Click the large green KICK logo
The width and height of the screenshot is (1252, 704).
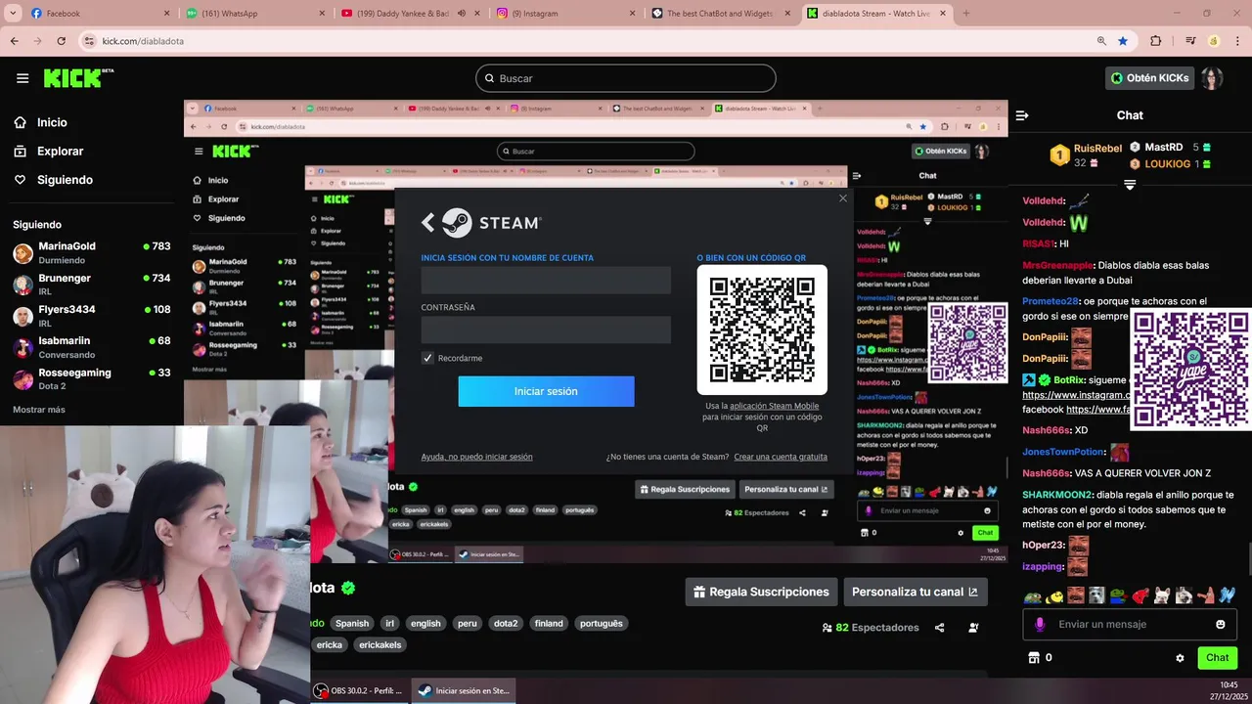(x=79, y=78)
